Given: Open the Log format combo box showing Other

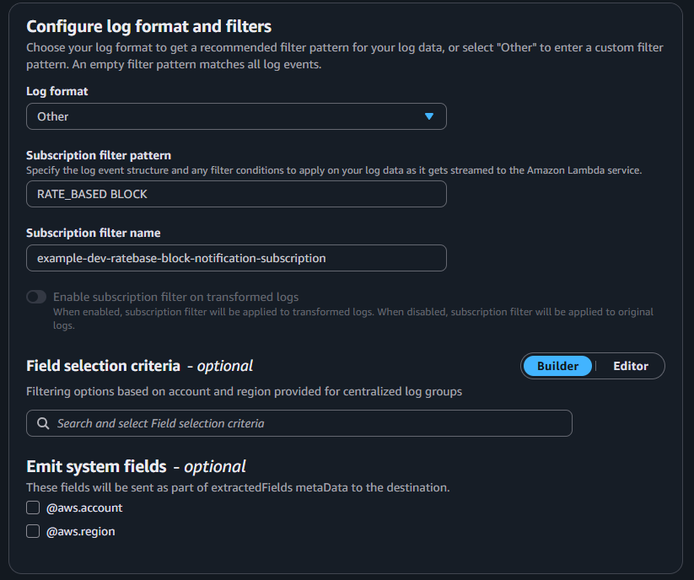Looking at the screenshot, I should [x=236, y=116].
